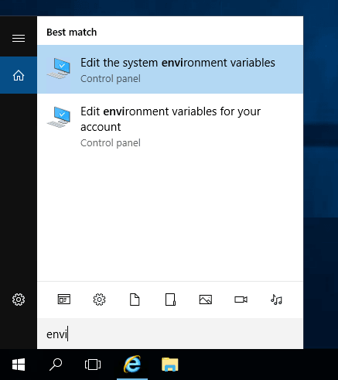The height and width of the screenshot is (380, 338).
Task: Click computer icon beside system environment variables result
Action: (59, 68)
